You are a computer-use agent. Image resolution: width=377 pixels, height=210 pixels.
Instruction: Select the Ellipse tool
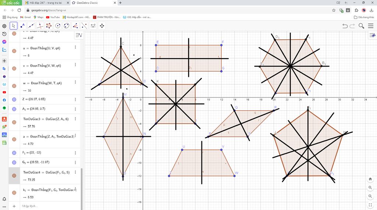(67, 26)
